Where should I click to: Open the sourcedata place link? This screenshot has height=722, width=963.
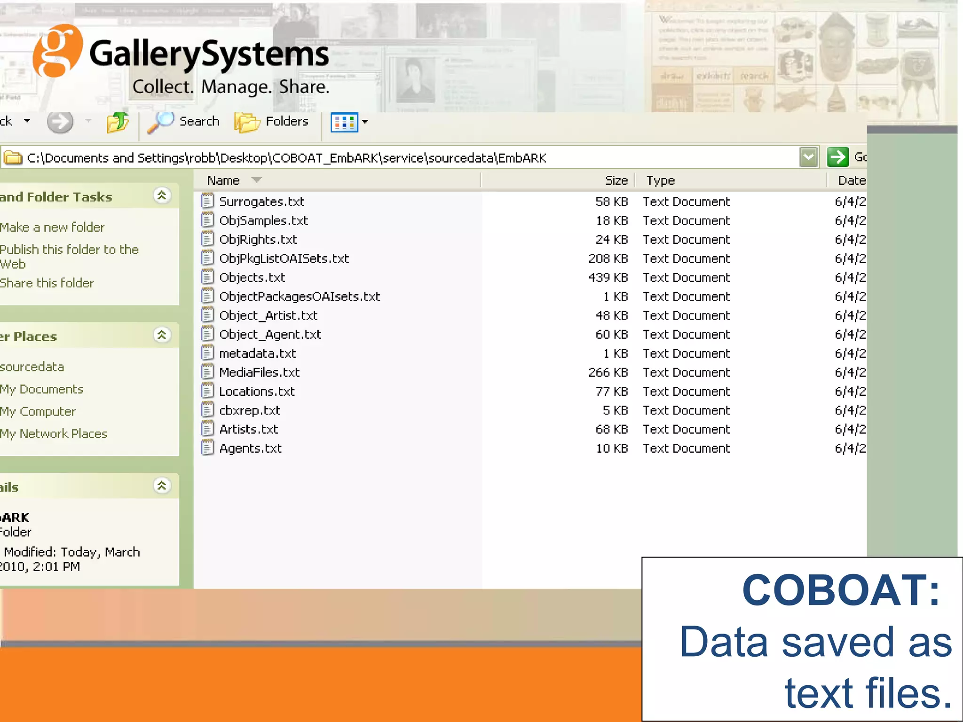click(32, 367)
